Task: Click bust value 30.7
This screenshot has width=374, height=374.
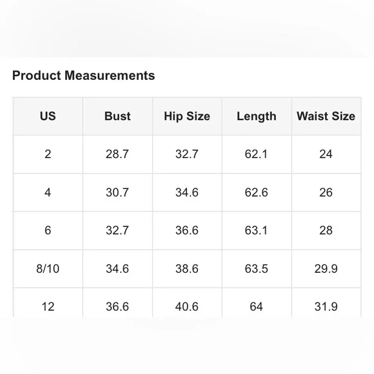Action: pos(117,193)
